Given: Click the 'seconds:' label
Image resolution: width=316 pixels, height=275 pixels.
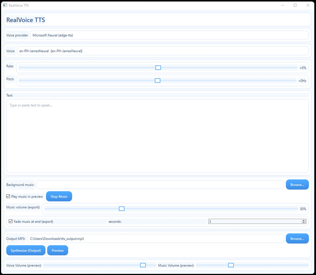Looking at the screenshot, I should click(115, 222).
